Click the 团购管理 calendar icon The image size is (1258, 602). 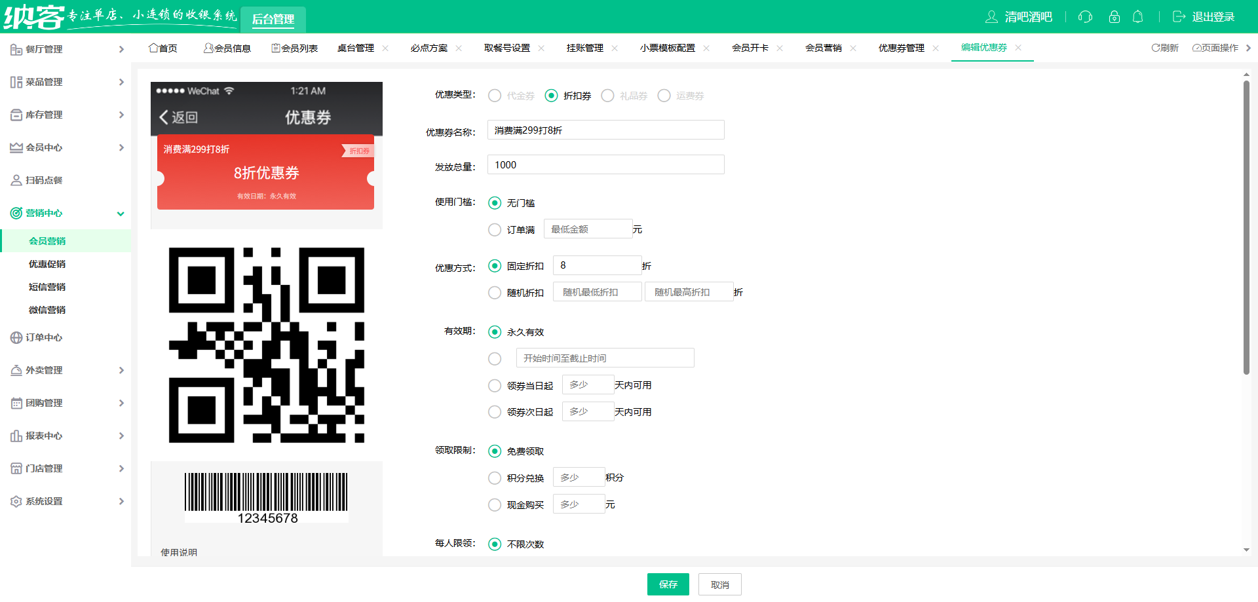16,403
